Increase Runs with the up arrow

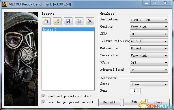coord(138,90)
